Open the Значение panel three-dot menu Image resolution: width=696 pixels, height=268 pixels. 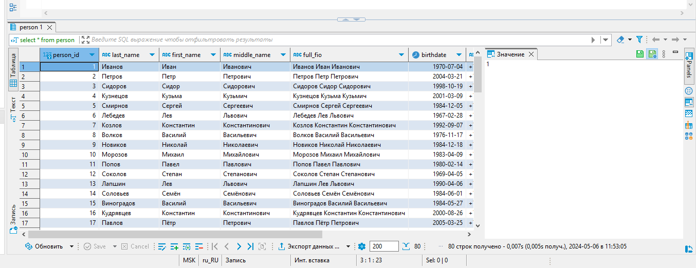pos(664,54)
